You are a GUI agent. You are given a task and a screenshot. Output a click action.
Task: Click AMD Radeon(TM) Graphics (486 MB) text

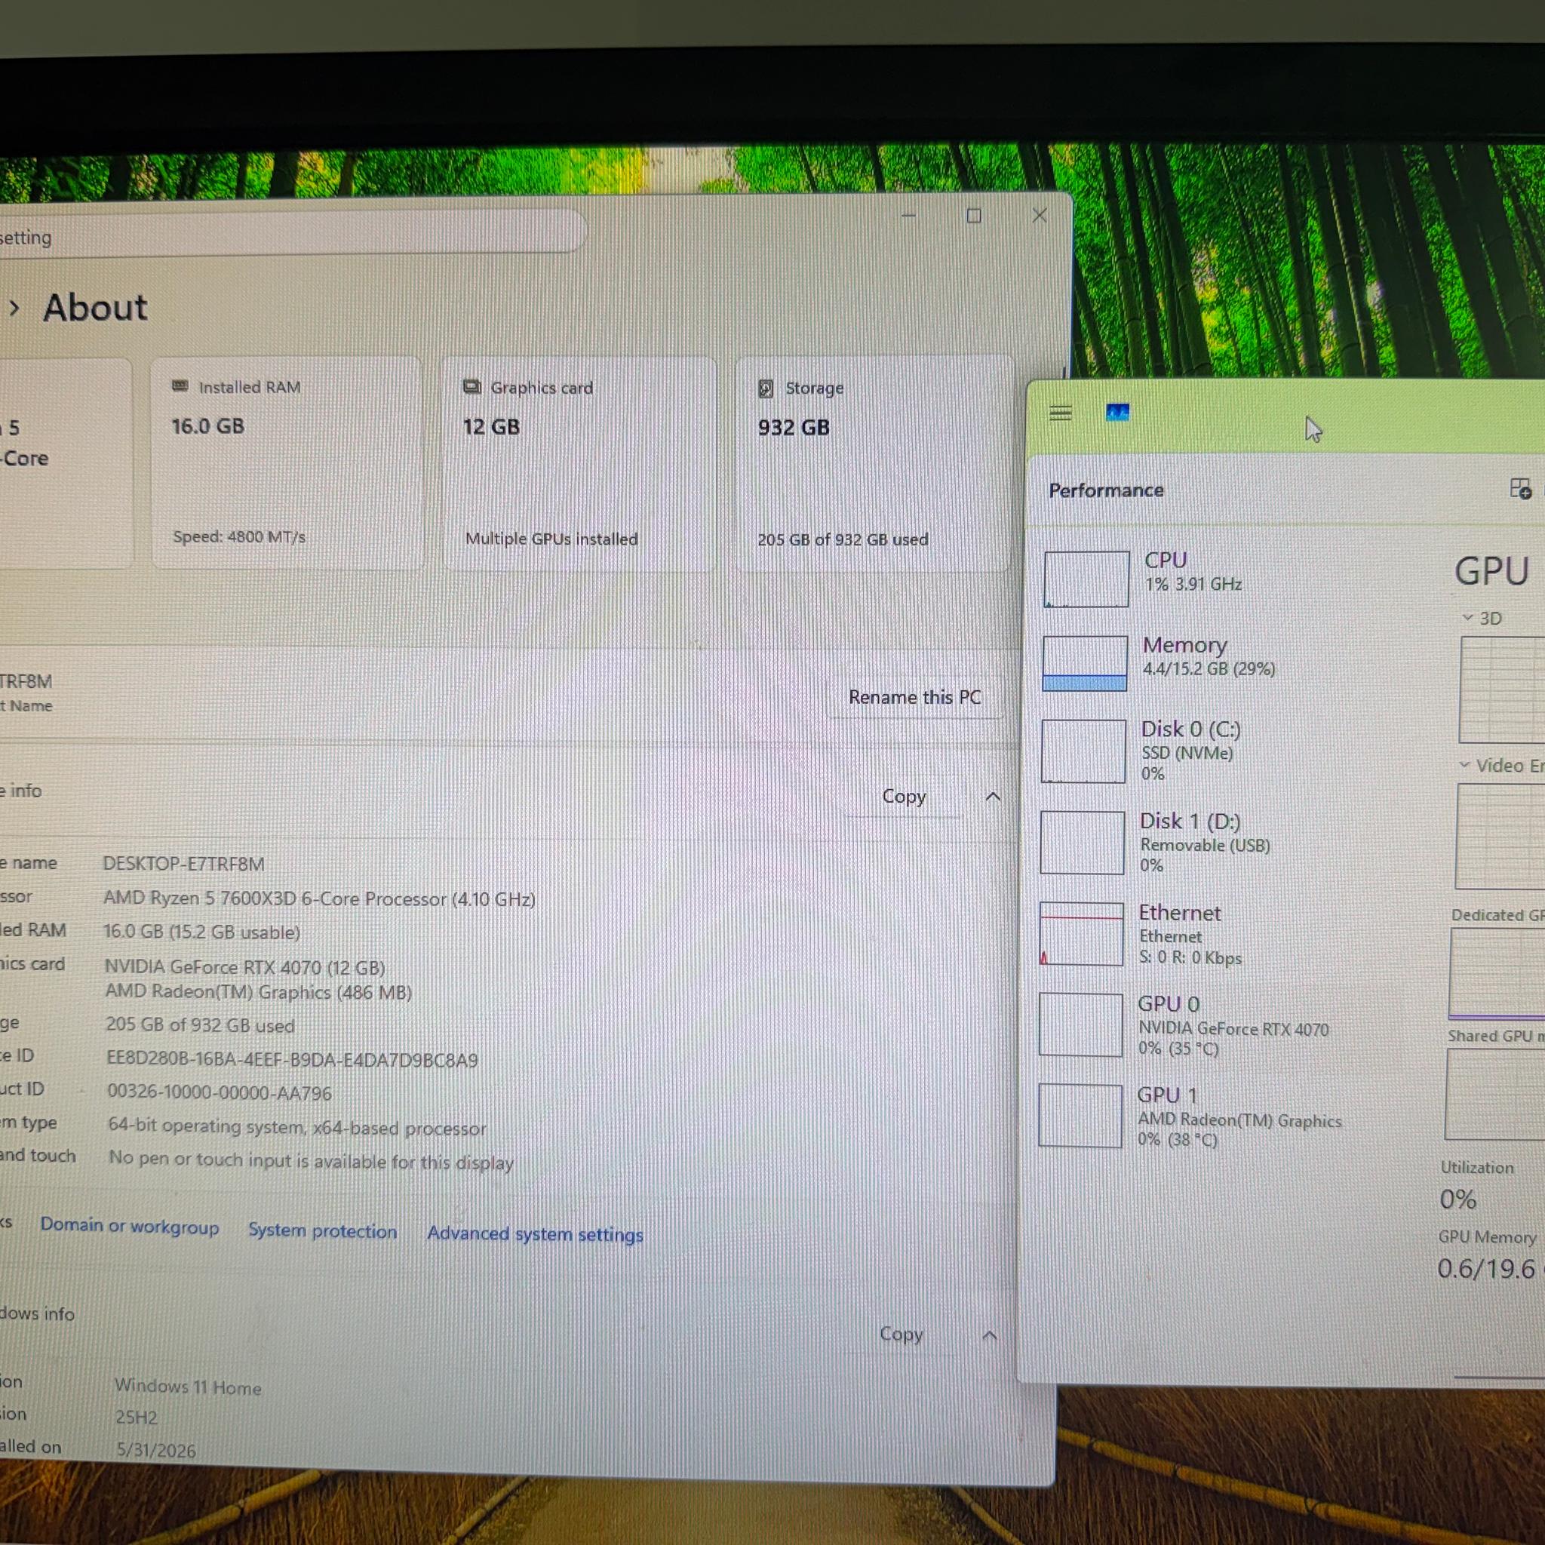tap(258, 991)
